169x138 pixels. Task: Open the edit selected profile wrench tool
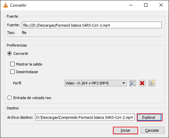point(132,83)
